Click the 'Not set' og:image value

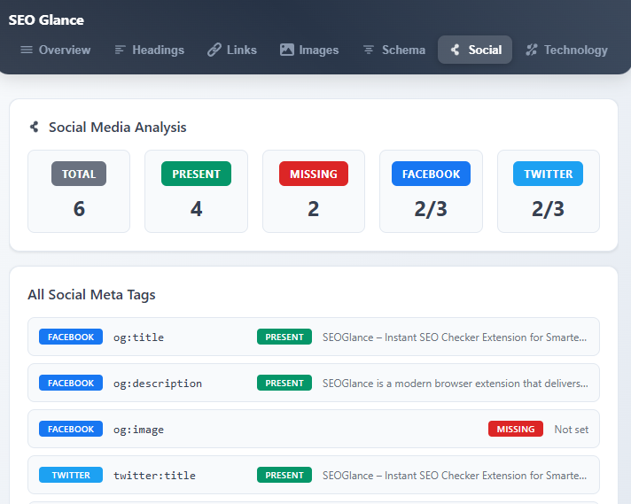click(572, 430)
